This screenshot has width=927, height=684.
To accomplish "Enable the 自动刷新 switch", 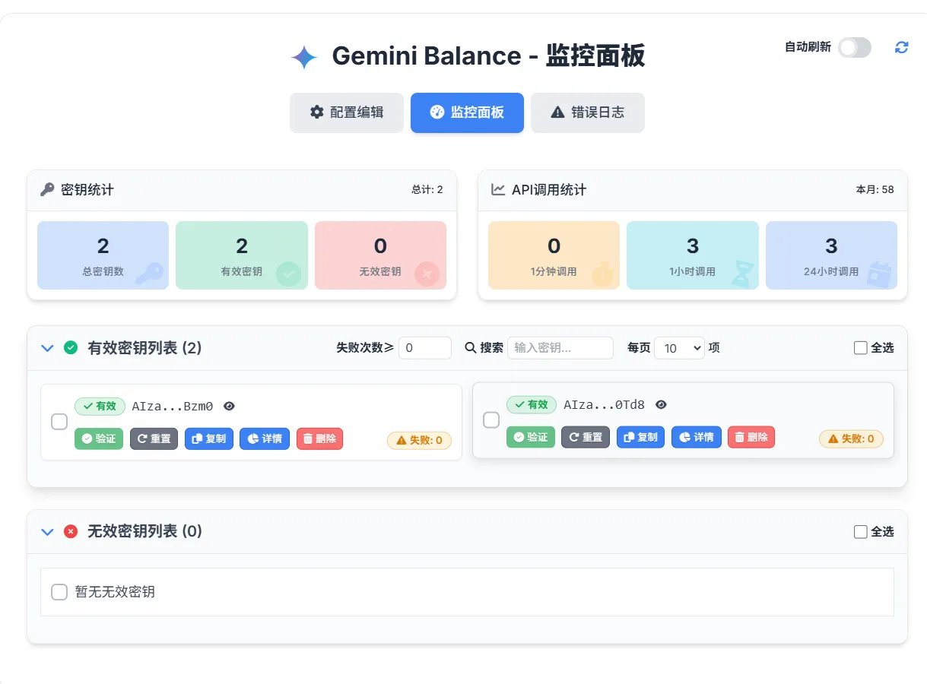I will coord(854,47).
